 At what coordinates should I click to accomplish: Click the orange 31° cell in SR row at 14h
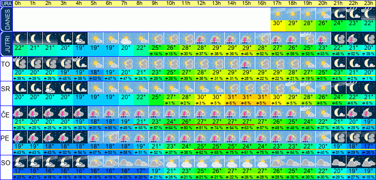point(232,97)
